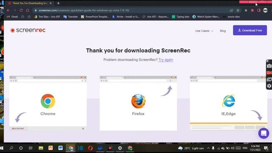Open the weather 28°C Light rain widget
Viewport: 272px width, 153px height.
191,148
